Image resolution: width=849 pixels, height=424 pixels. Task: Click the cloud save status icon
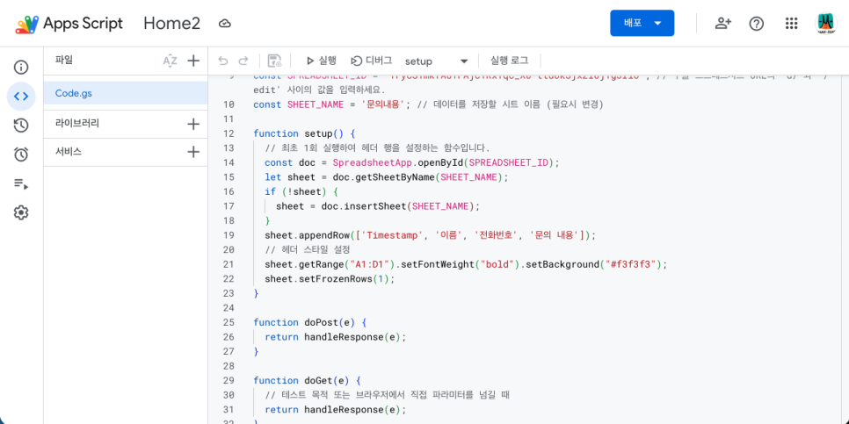225,24
